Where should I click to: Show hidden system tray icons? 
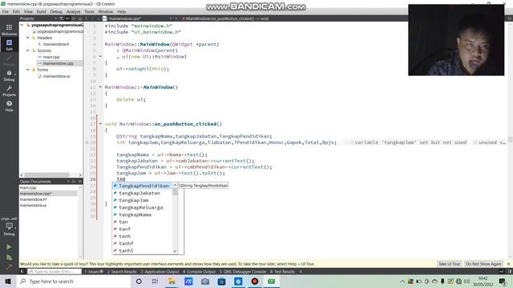click(402, 281)
